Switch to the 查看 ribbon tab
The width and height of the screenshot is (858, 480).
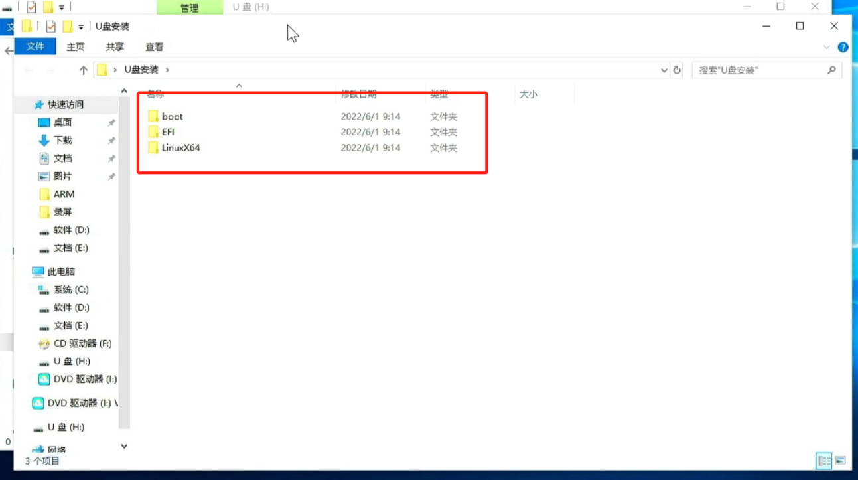click(x=155, y=47)
